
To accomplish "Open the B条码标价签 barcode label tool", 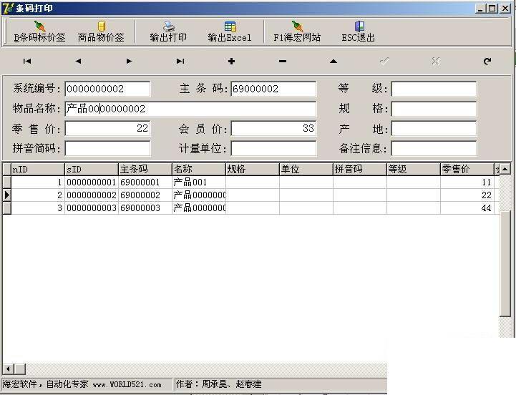I will pos(39,31).
